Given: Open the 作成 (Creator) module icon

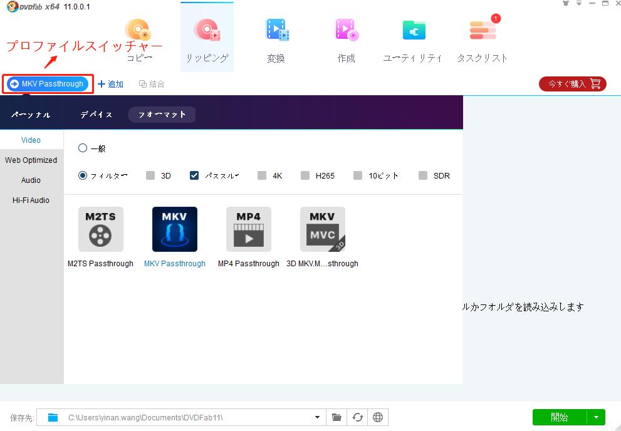Looking at the screenshot, I should click(346, 30).
